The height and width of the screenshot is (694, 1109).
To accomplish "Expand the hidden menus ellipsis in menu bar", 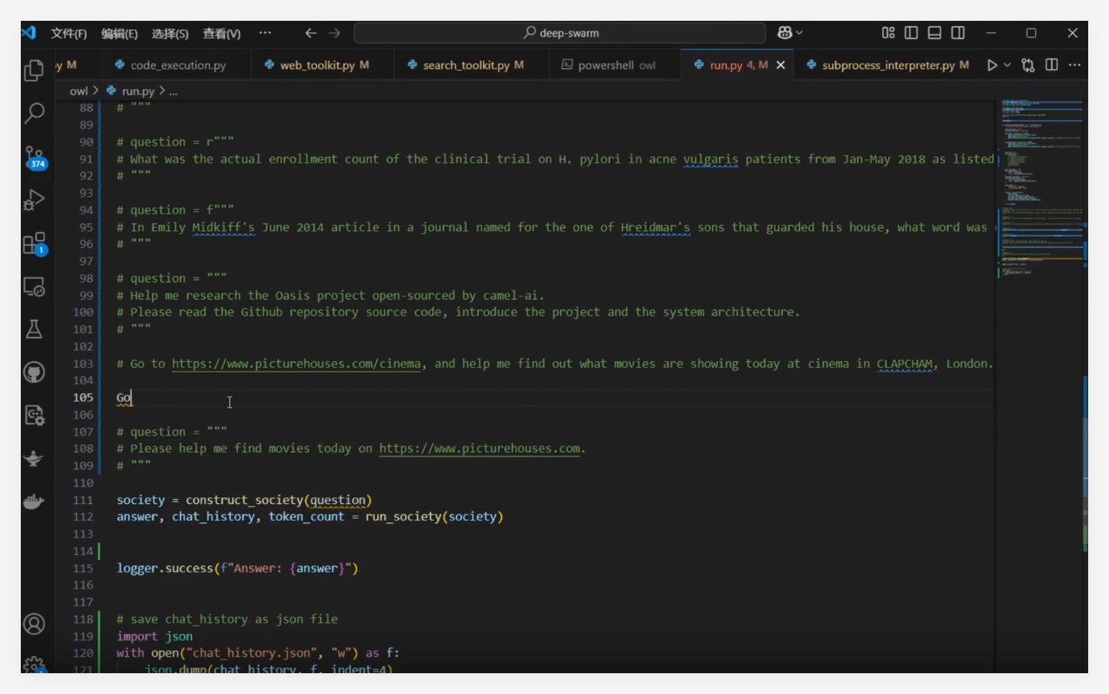I will tap(265, 33).
